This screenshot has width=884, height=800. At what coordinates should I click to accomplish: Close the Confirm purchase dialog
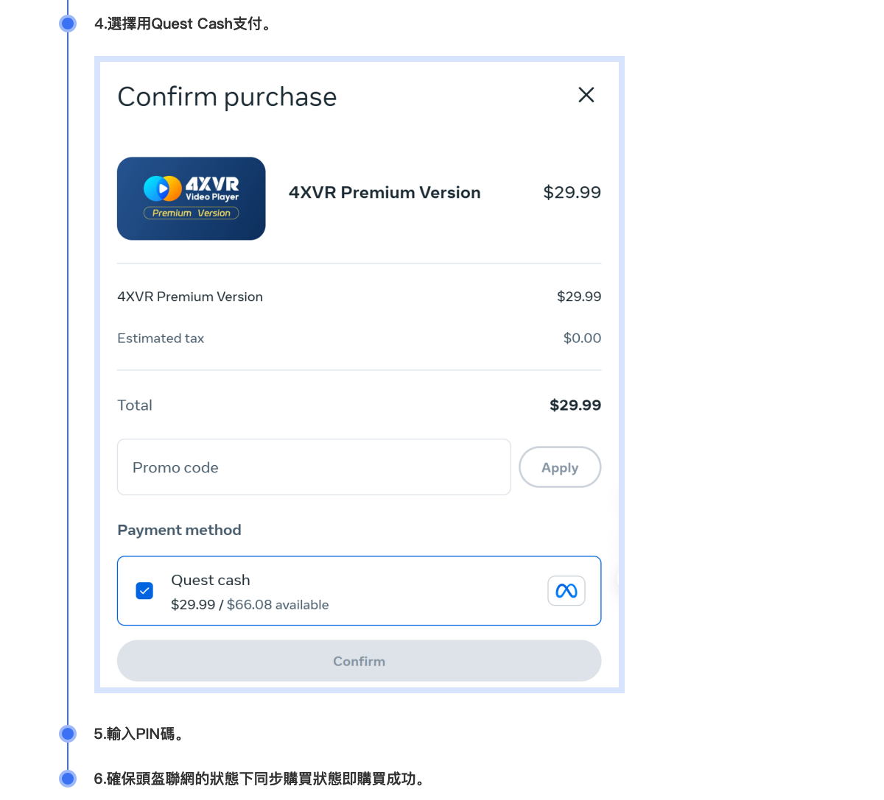[586, 95]
